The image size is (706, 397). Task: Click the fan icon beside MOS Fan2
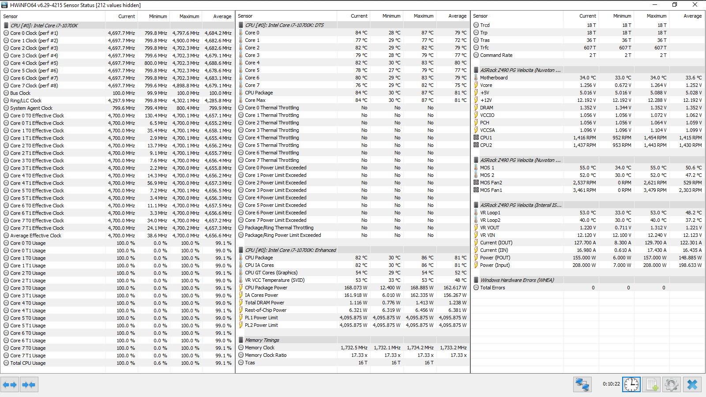476,183
